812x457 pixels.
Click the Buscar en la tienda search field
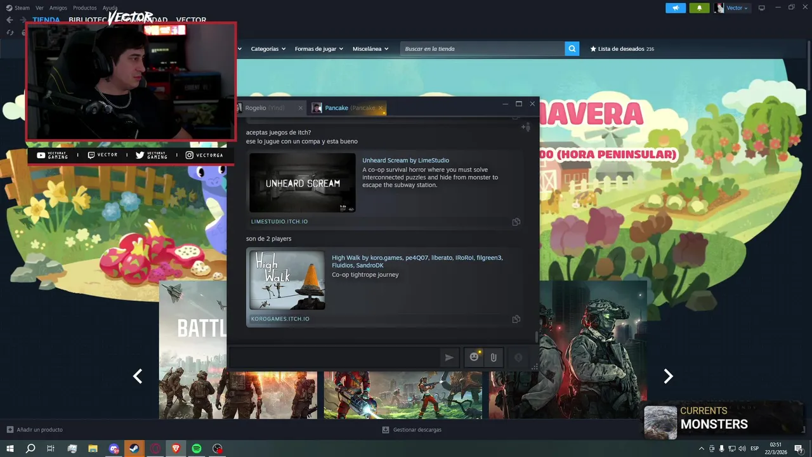482,49
